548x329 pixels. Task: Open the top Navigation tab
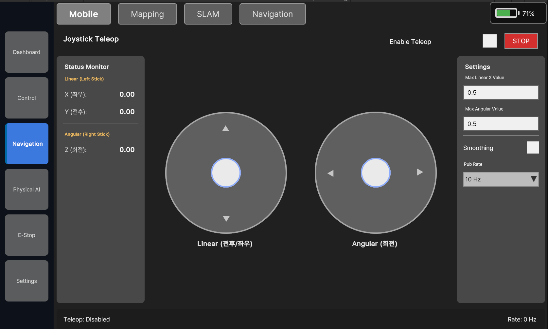272,14
